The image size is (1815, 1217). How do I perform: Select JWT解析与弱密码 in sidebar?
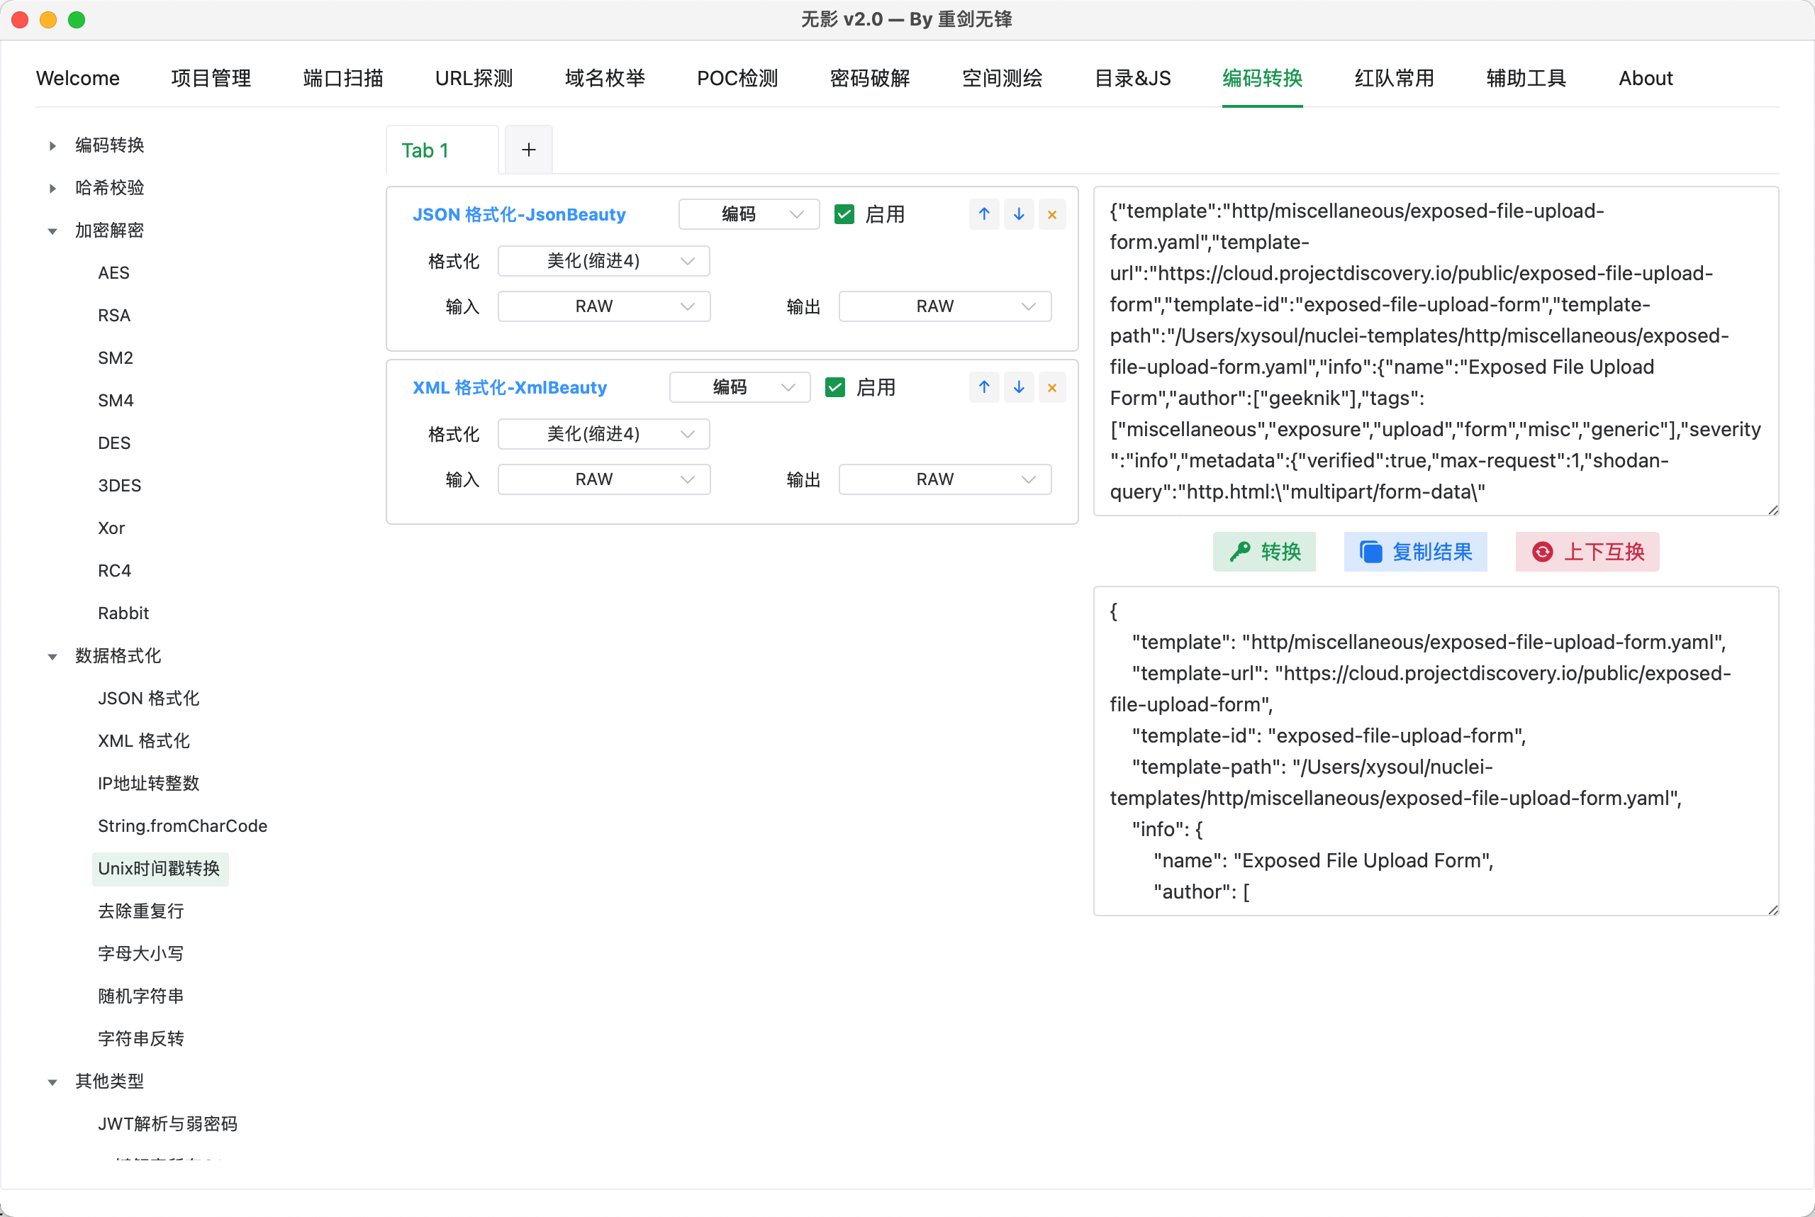click(x=167, y=1123)
